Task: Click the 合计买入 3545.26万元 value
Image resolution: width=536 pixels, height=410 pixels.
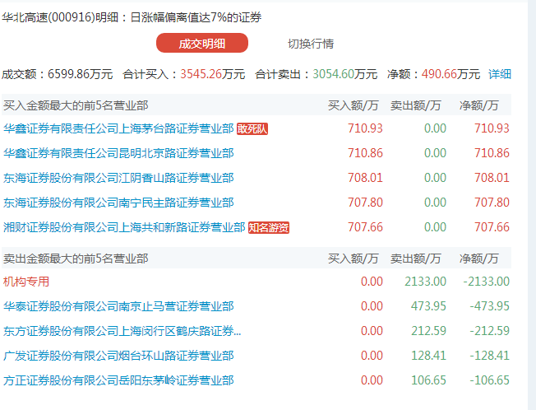Action: coord(213,74)
